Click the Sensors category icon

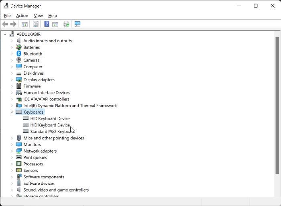coord(19,170)
